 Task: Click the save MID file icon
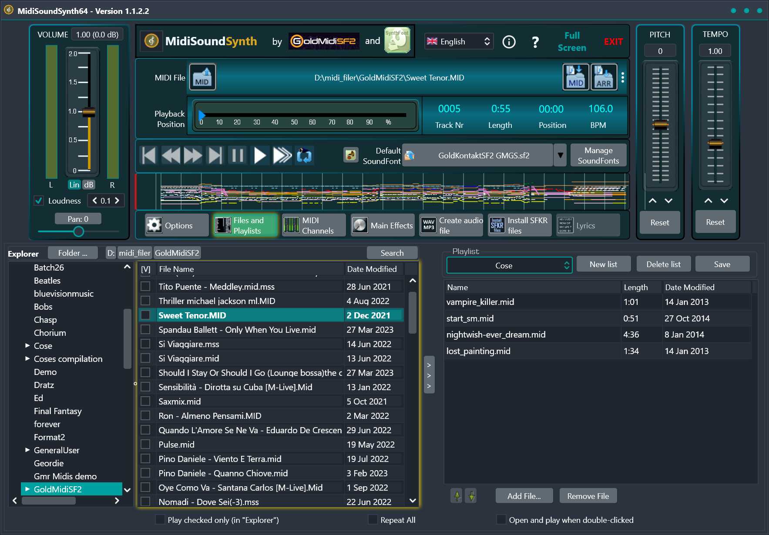pyautogui.click(x=576, y=77)
